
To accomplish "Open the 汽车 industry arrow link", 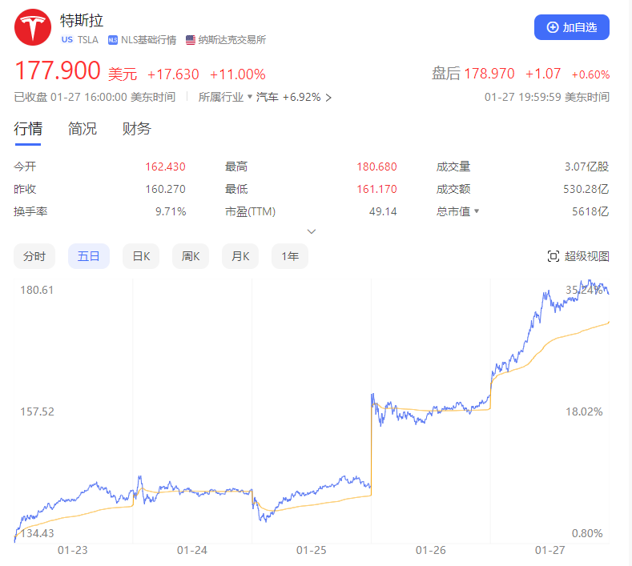I will coord(328,98).
